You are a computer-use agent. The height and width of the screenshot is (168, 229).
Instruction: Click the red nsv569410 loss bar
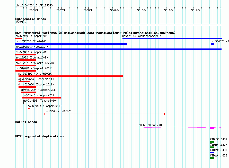(25, 55)
